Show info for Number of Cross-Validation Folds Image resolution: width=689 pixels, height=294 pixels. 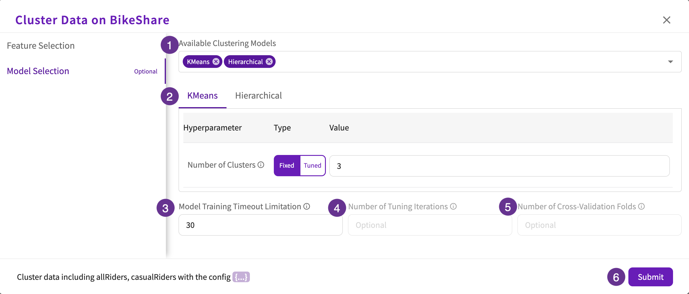click(641, 206)
